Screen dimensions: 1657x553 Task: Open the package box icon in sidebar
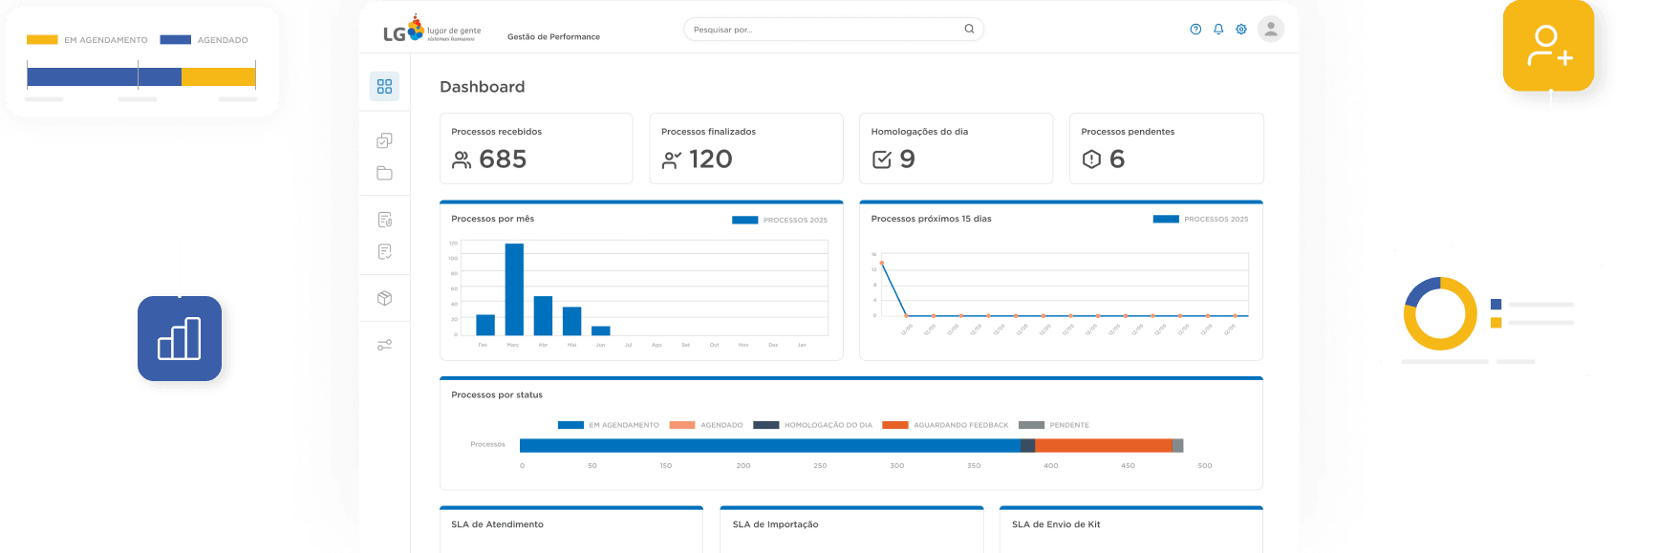[384, 298]
